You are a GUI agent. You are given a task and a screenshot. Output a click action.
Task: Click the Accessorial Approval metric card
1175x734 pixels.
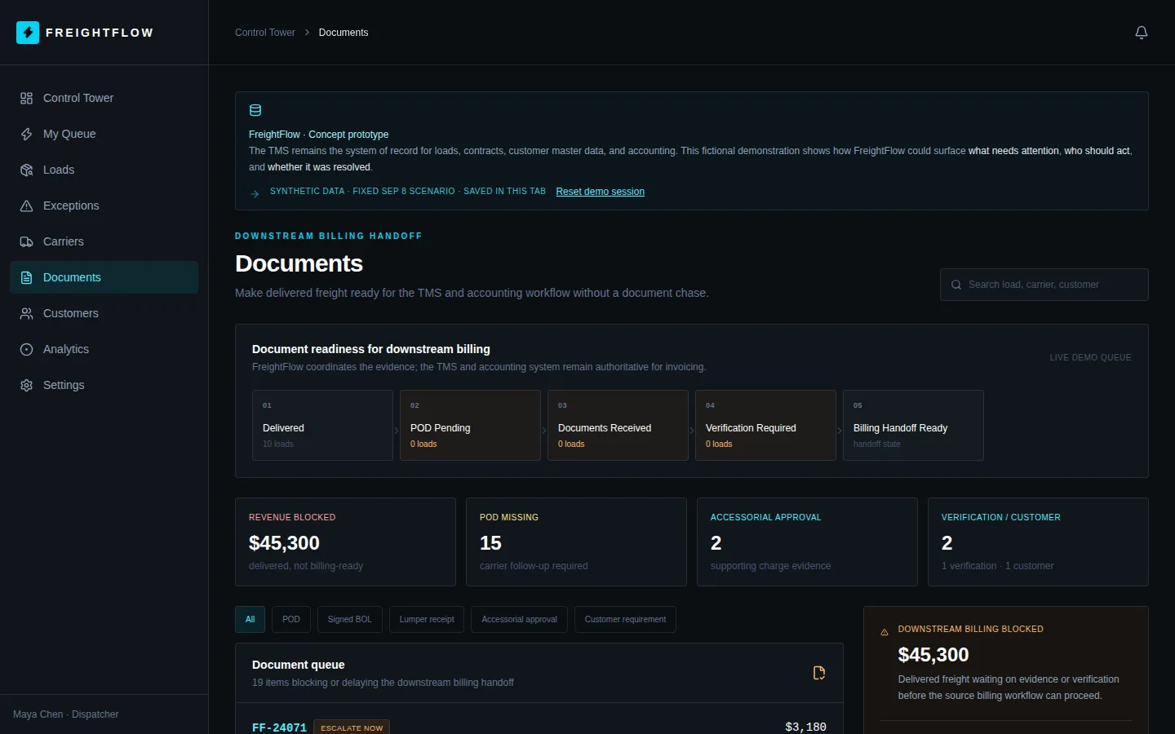pos(807,542)
